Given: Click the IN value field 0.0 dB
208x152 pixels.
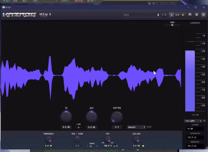Looking at the screenshot, I should pos(66,127).
